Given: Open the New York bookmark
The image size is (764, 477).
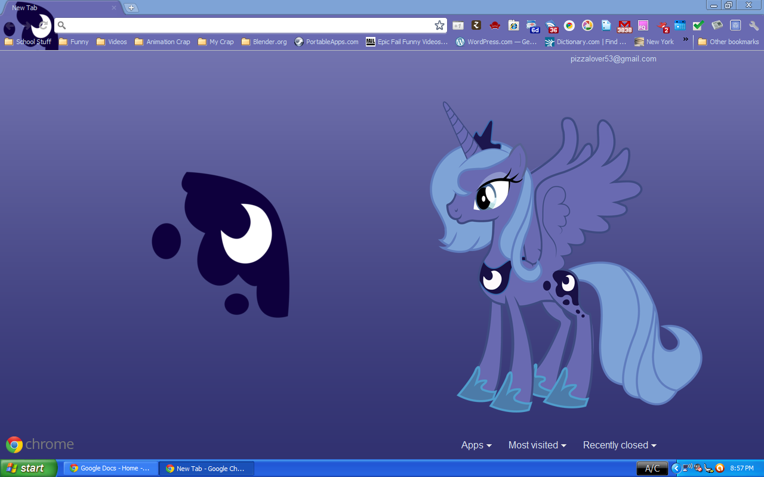Looking at the screenshot, I should point(654,42).
